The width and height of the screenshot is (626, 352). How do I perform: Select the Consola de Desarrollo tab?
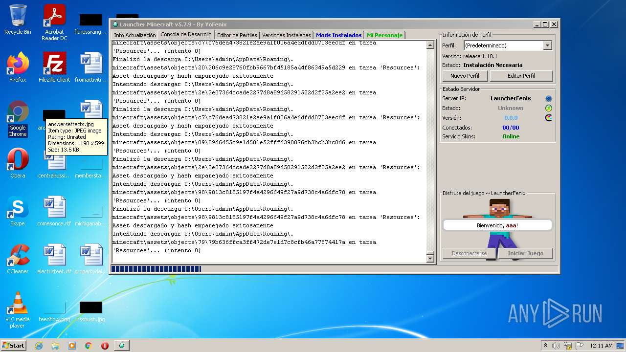coord(186,34)
